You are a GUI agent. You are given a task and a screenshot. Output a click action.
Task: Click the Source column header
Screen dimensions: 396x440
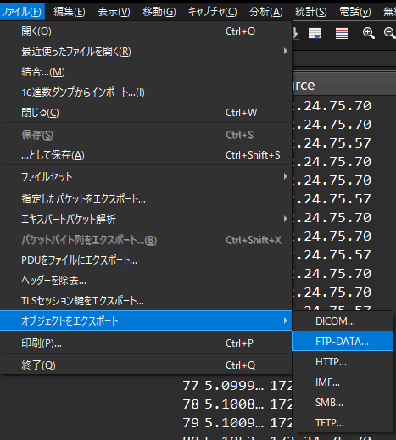pos(344,85)
